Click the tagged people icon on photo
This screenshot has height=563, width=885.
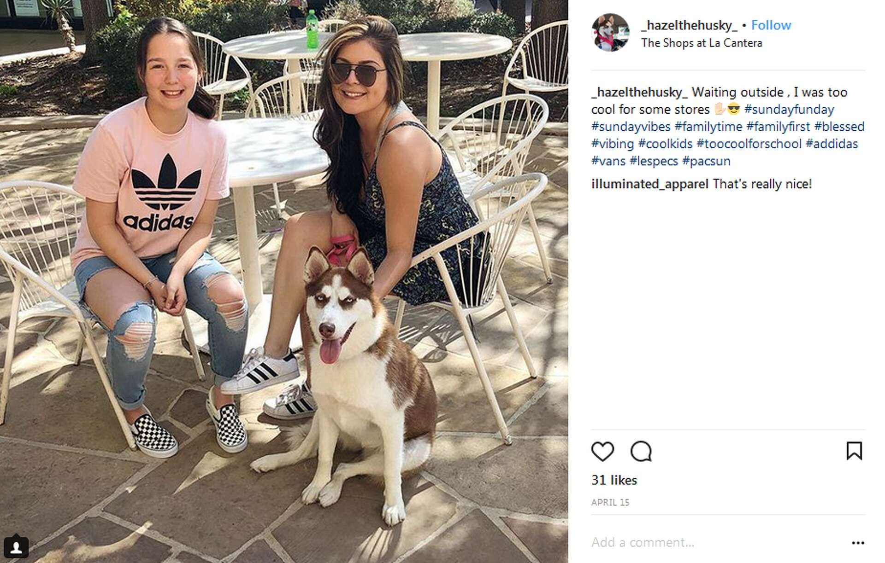coord(17,546)
